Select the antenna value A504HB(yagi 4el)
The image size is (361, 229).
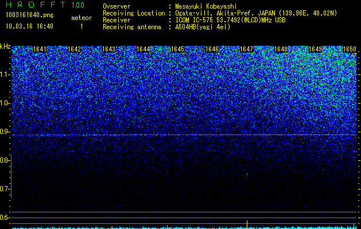pyautogui.click(x=203, y=27)
